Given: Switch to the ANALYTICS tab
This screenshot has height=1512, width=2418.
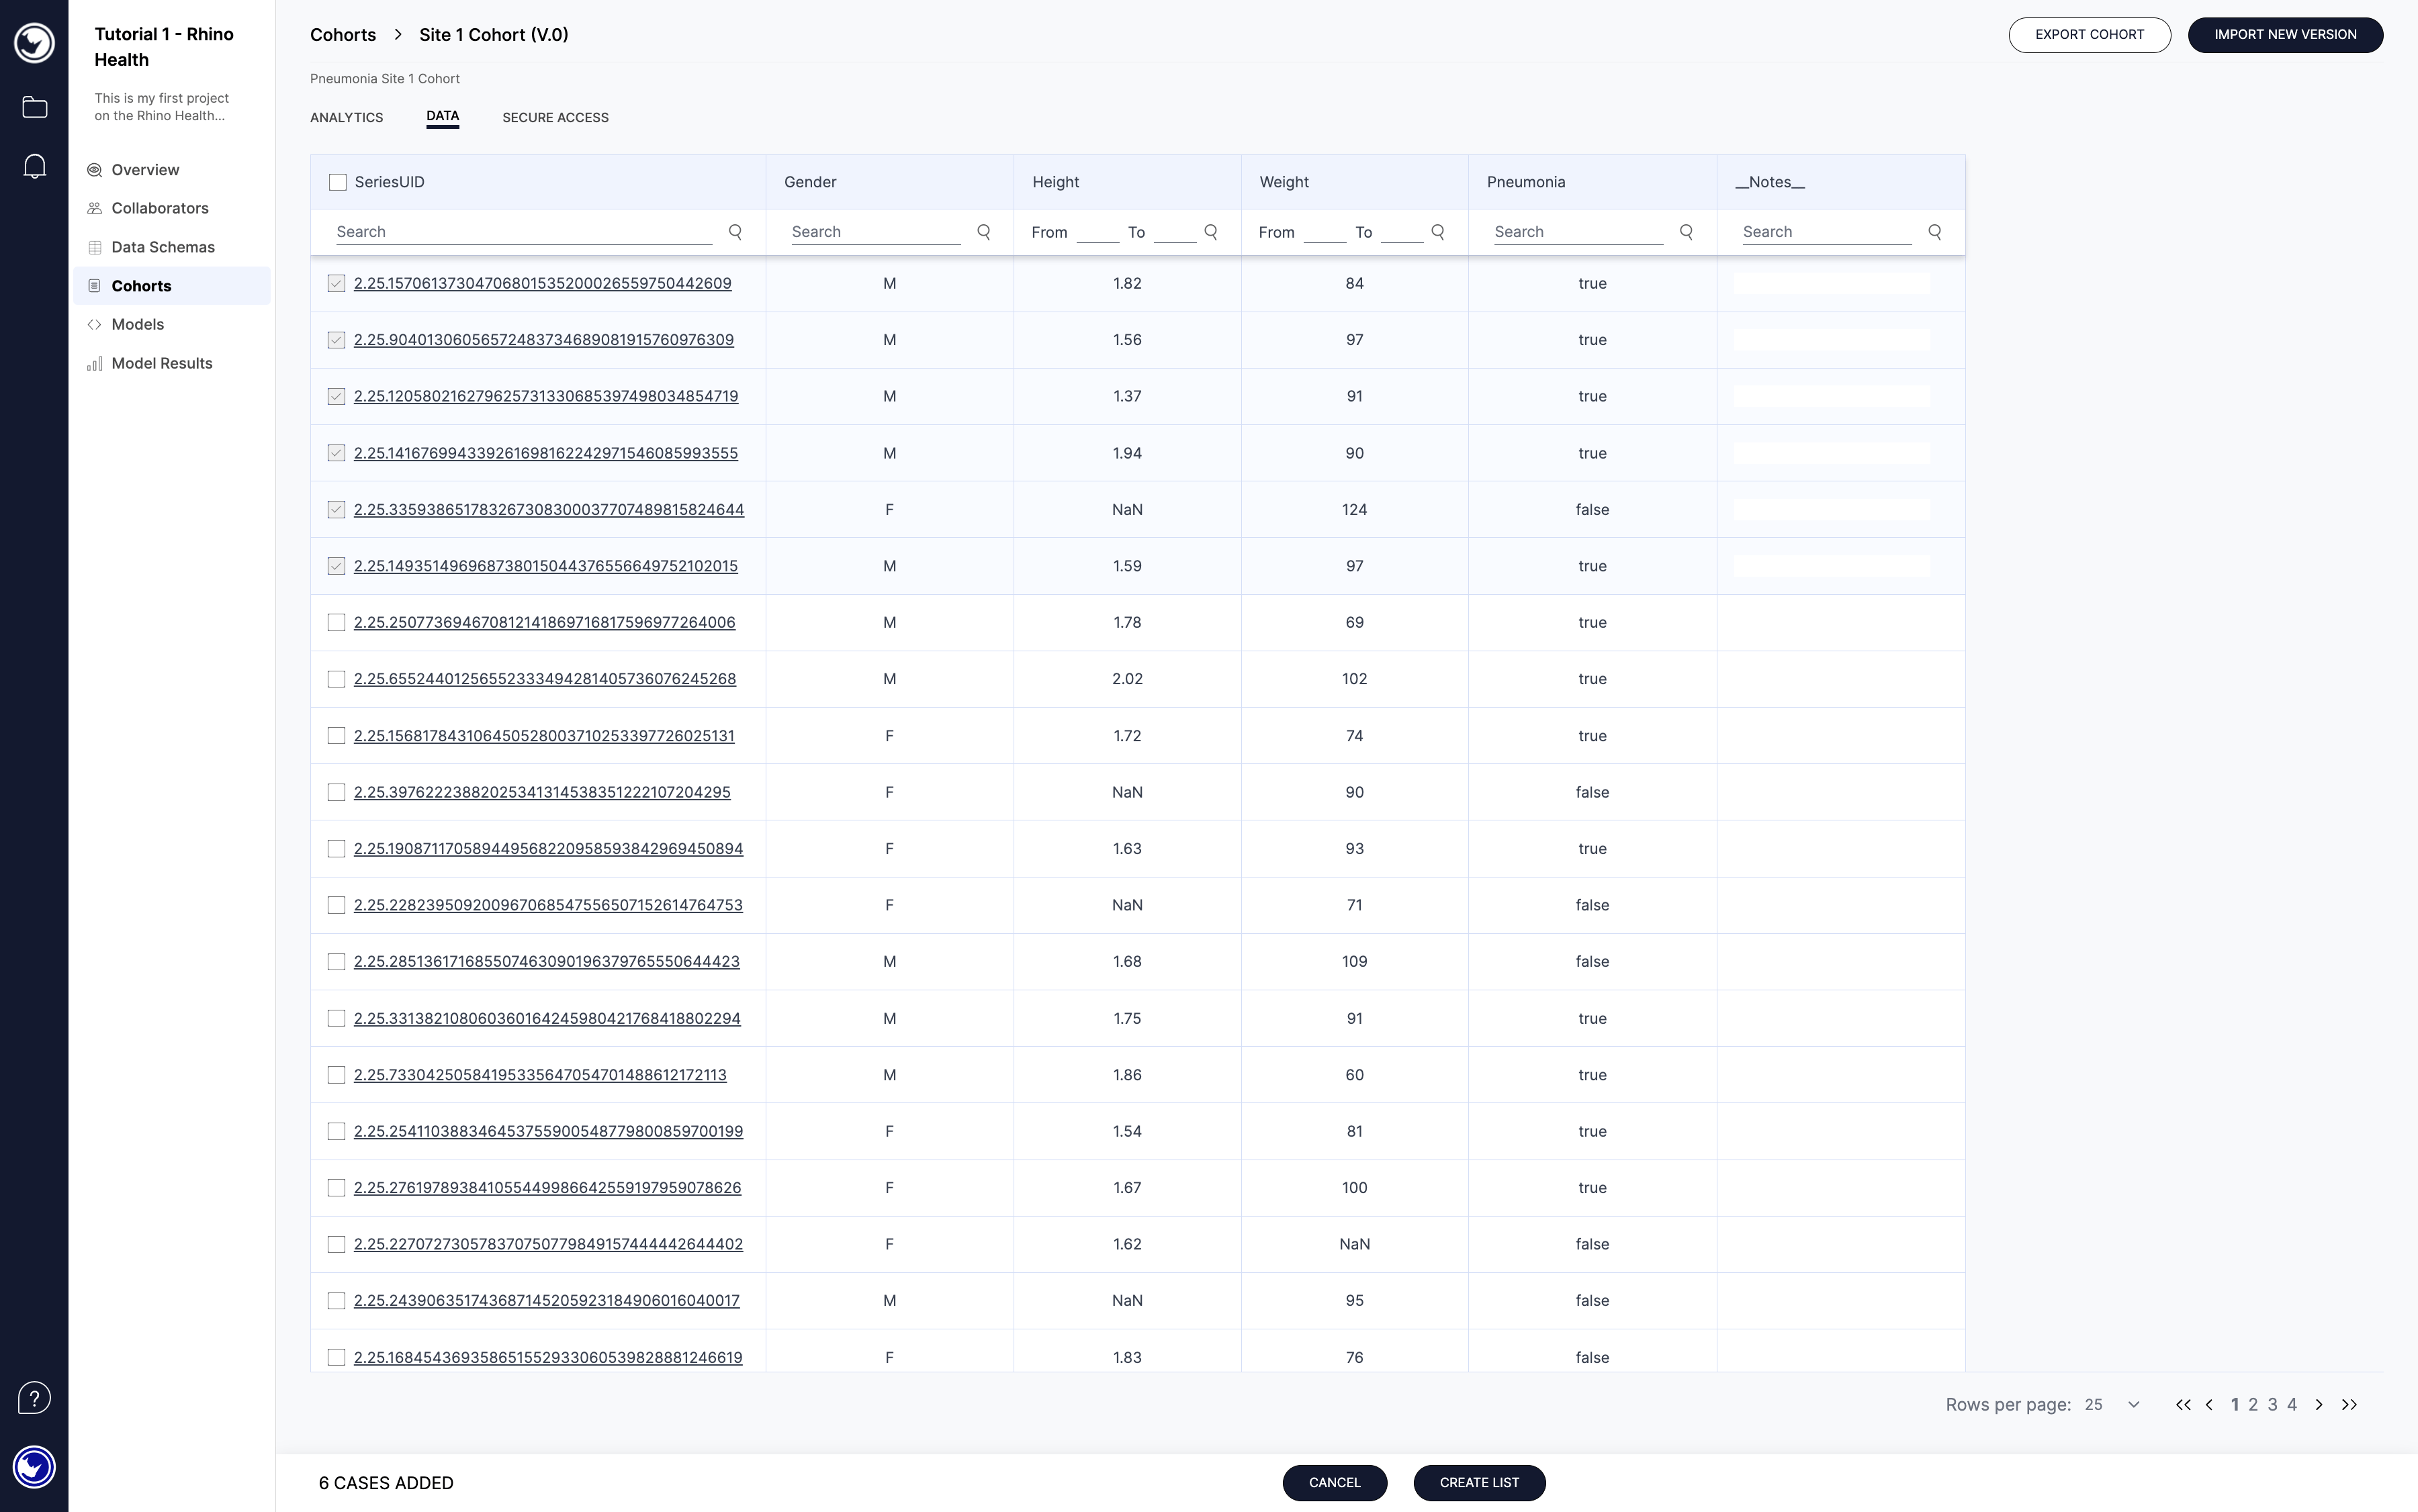Looking at the screenshot, I should [346, 117].
